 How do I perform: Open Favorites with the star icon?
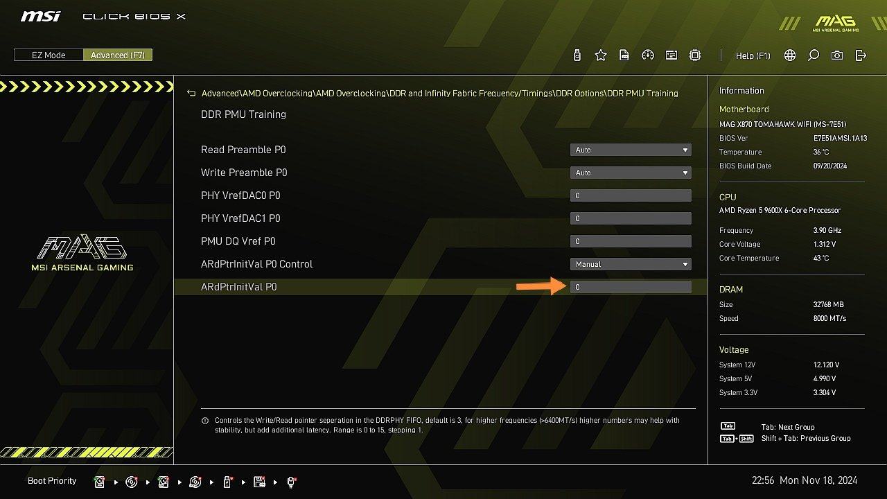click(601, 55)
